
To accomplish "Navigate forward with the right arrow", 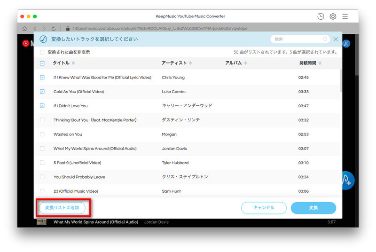I will click(x=44, y=28).
